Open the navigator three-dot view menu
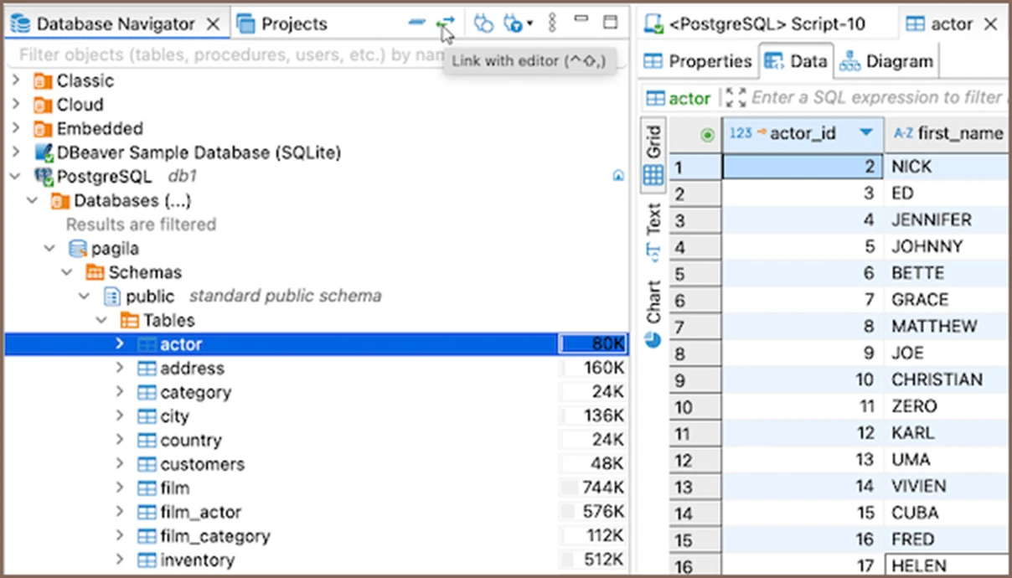The image size is (1012, 578). point(552,23)
